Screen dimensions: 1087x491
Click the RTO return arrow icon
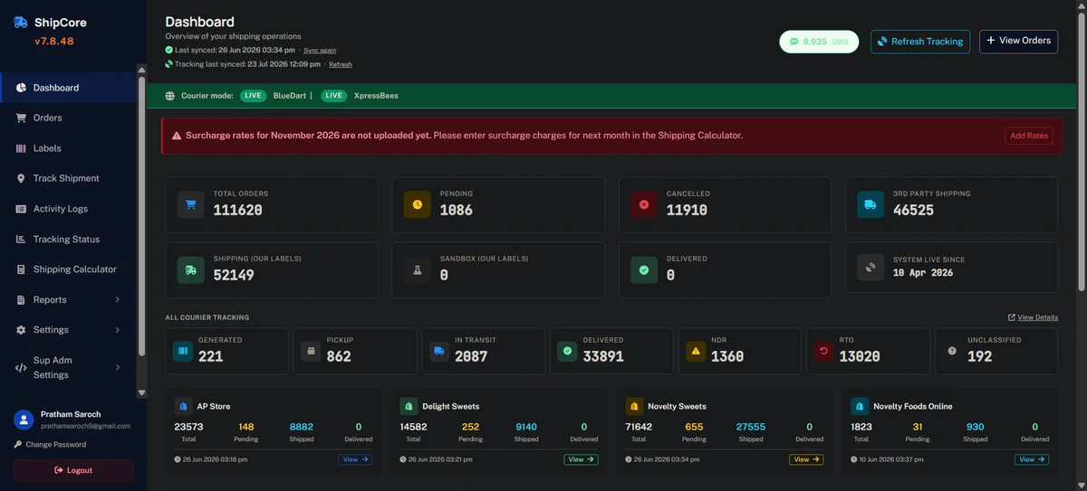pyautogui.click(x=823, y=351)
